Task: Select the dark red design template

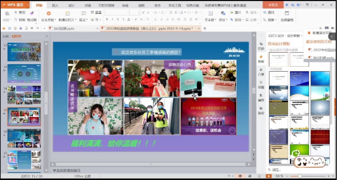Action: coord(320,137)
